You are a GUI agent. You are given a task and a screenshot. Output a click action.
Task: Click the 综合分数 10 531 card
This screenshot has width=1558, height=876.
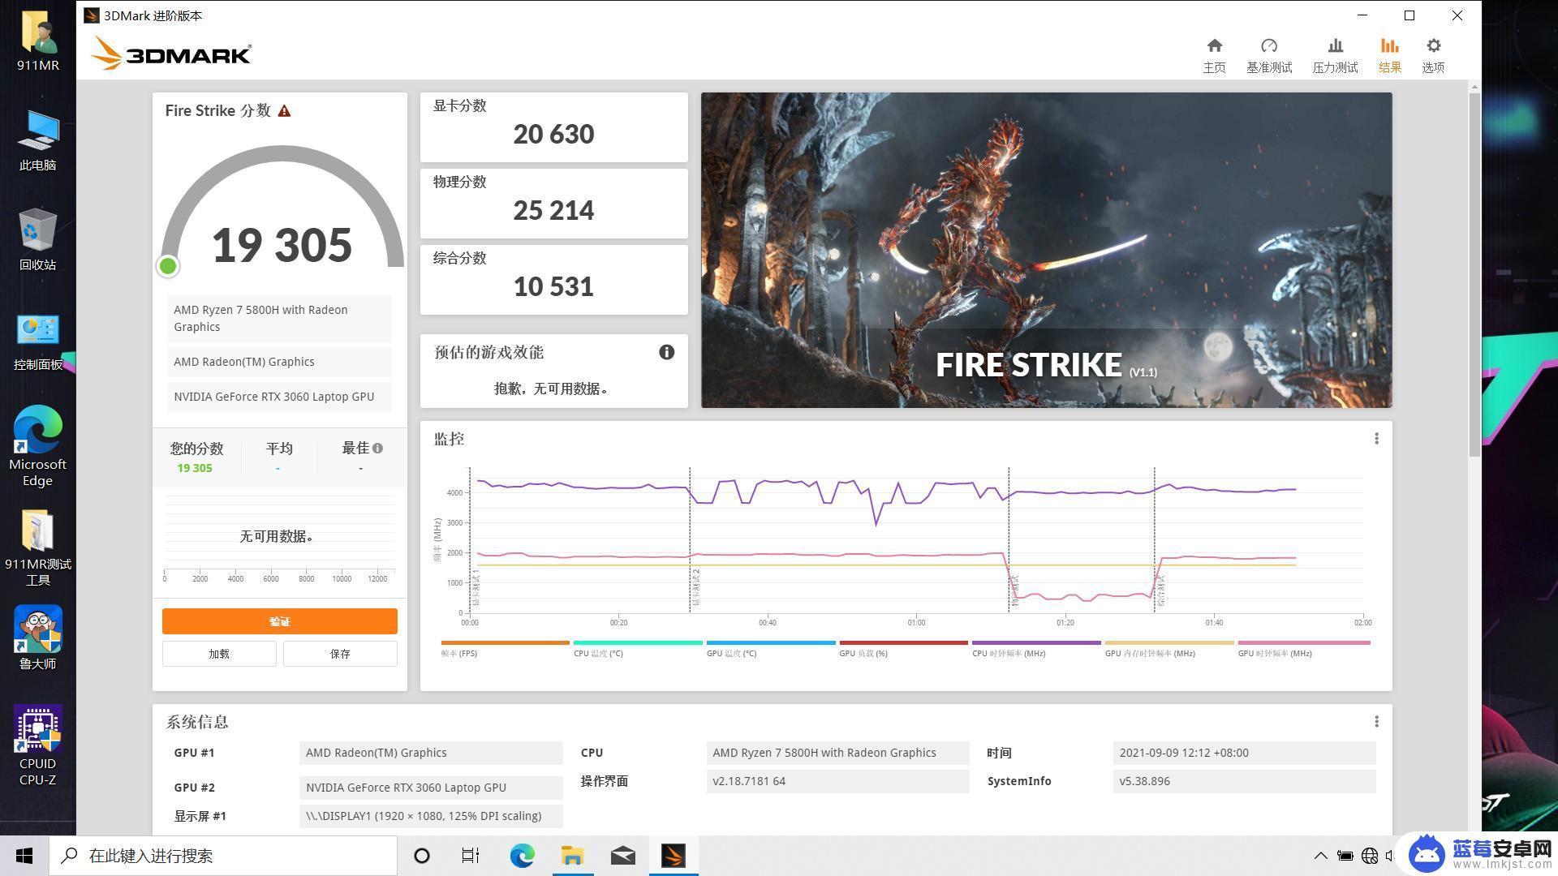point(553,280)
